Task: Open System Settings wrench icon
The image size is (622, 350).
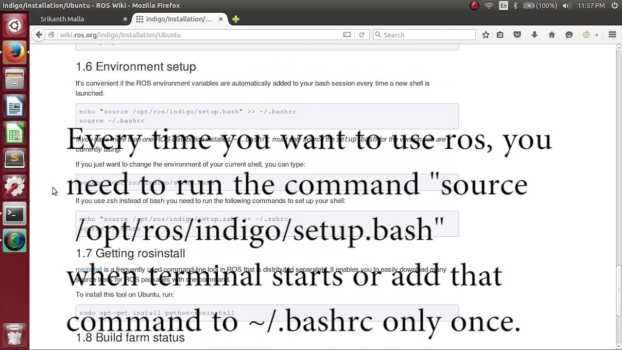Action: click(x=14, y=186)
